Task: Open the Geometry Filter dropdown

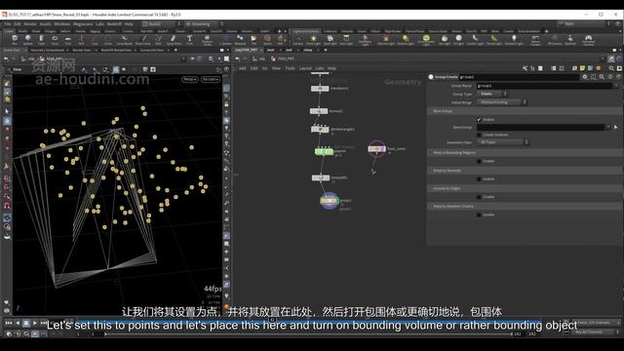Action: pyautogui.click(x=503, y=142)
